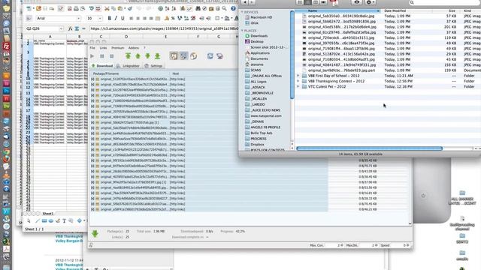Click the Sum sigma icon
The height and width of the screenshot is (270, 481).
click(77, 28)
